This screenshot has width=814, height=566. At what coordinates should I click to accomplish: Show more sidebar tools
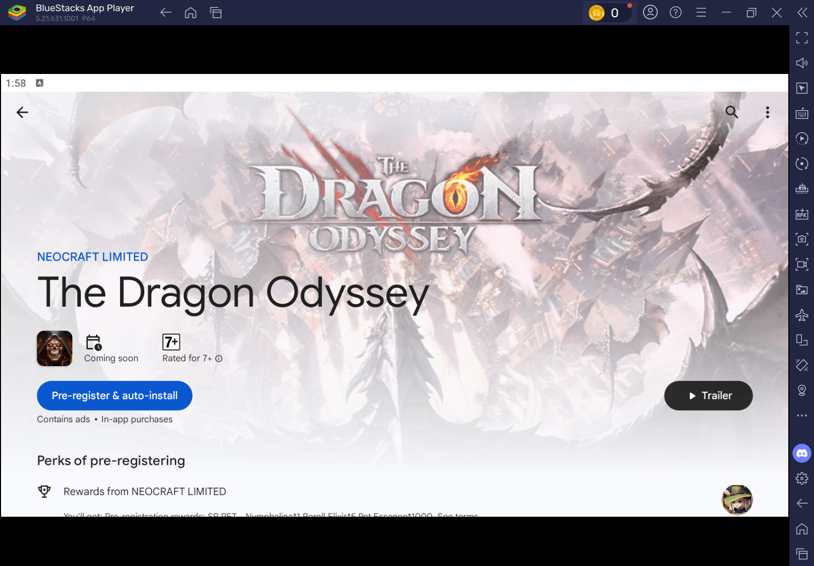pos(801,415)
